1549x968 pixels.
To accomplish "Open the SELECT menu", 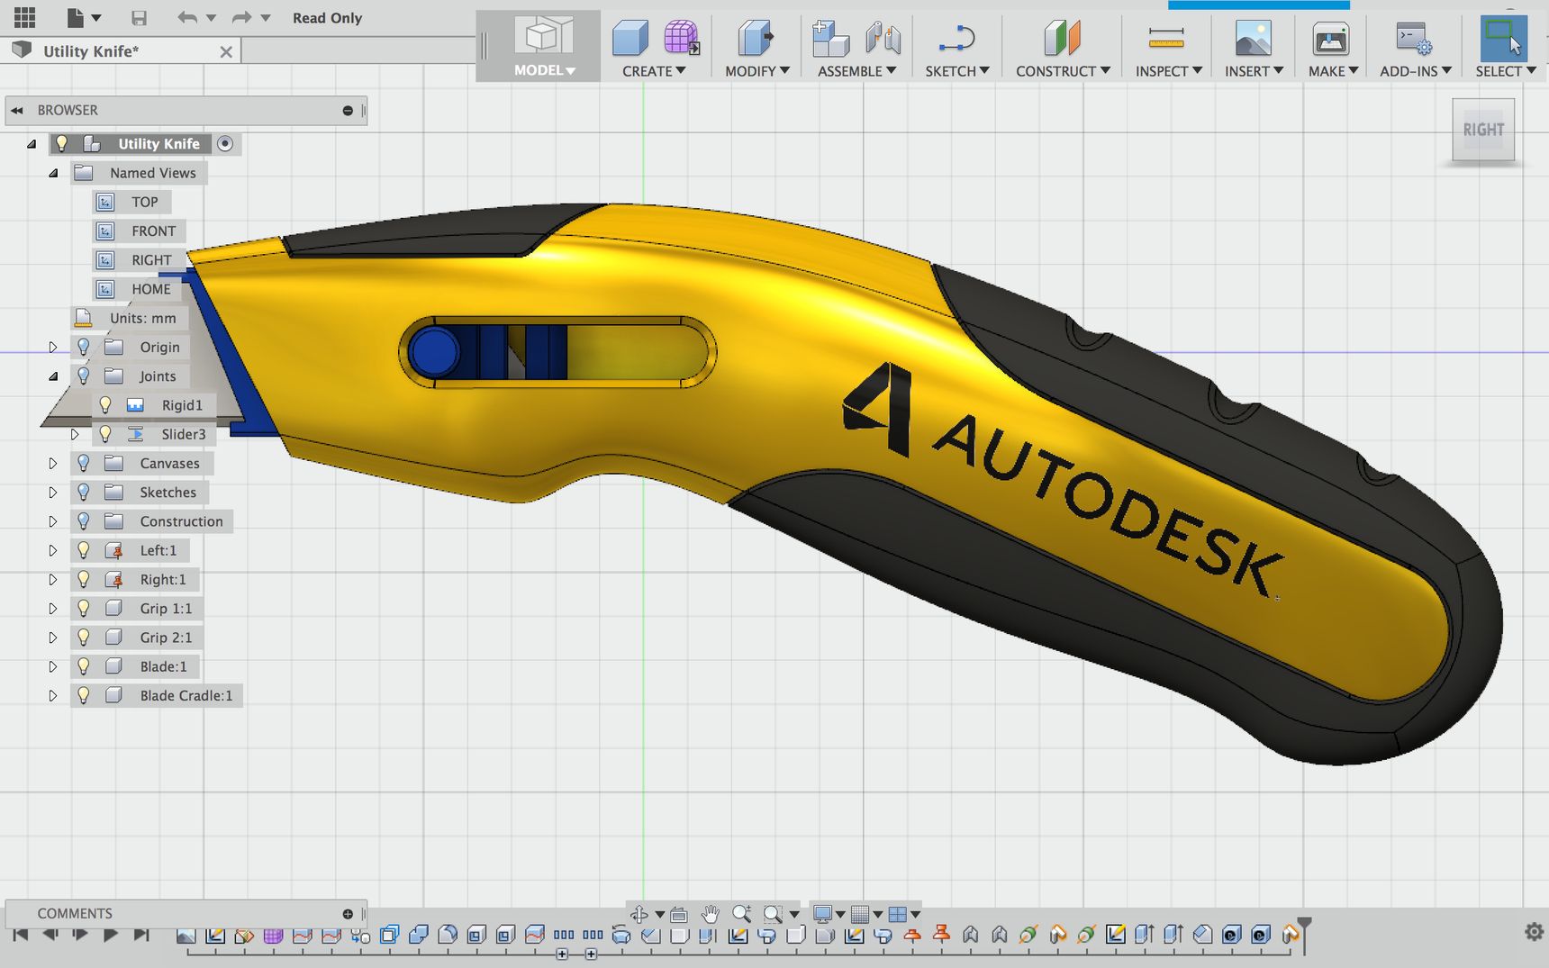I will [x=1505, y=71].
